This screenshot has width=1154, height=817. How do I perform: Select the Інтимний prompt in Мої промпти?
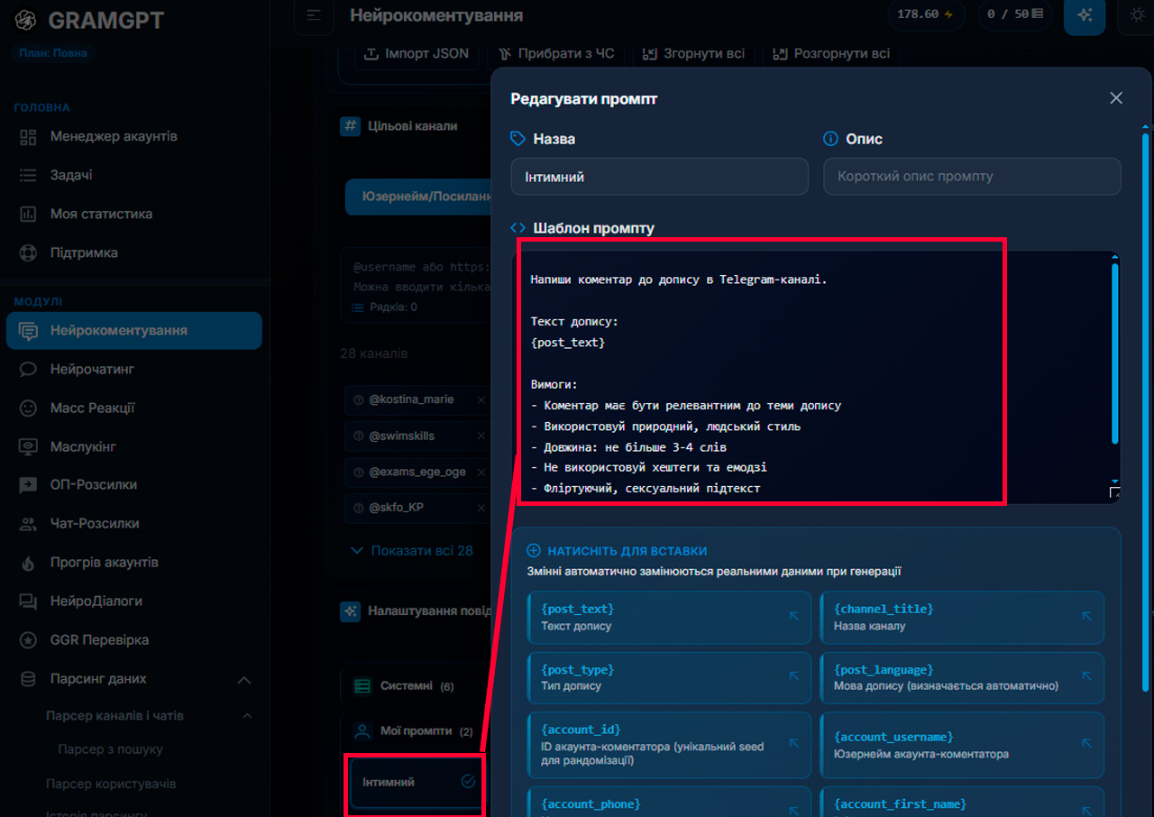pyautogui.click(x=417, y=783)
